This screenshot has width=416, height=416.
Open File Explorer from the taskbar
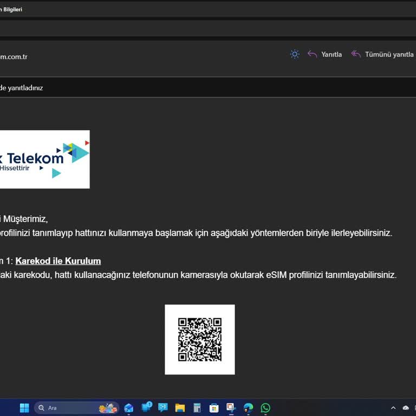click(x=180, y=408)
